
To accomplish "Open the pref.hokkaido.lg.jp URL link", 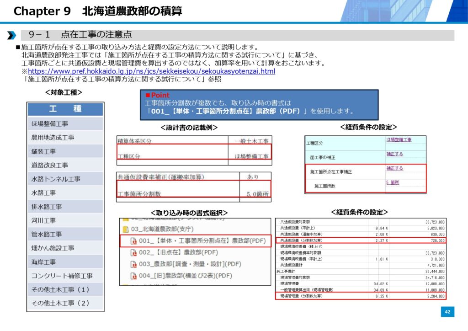I will (x=151, y=71).
